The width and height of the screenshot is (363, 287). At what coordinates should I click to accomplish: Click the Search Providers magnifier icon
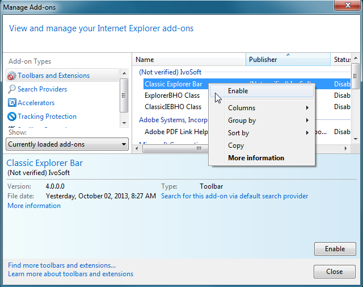[x=12, y=89]
